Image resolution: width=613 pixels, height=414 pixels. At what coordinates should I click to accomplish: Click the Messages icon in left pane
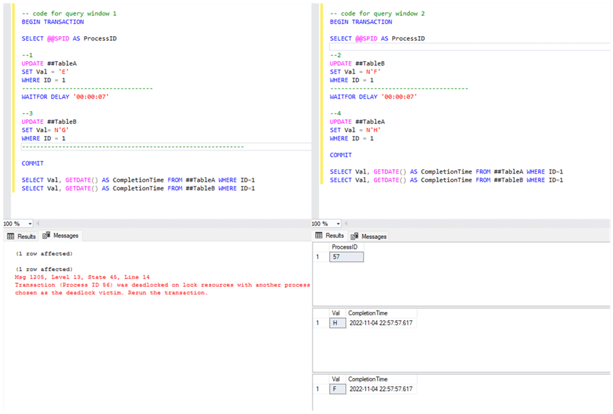46,236
